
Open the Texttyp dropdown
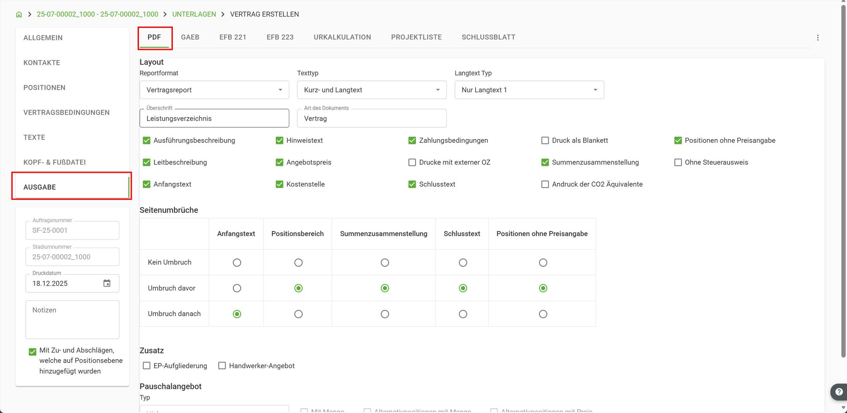point(372,90)
